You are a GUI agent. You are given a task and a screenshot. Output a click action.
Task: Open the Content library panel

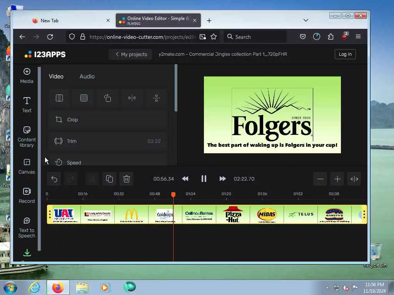(x=27, y=137)
